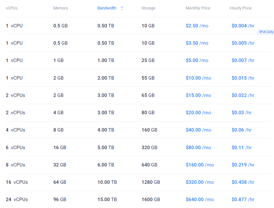274x208 pixels.
Task: Select the $3.50 /mo plan price
Action: click(x=197, y=43)
